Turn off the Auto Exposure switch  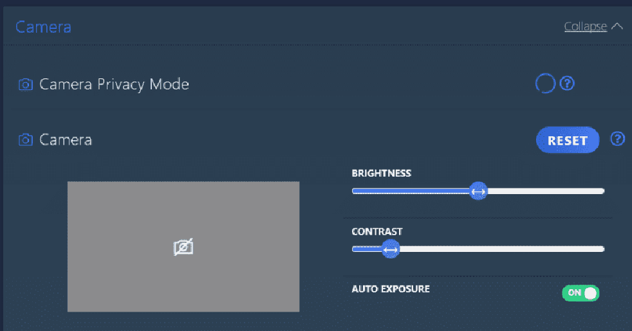pyautogui.click(x=581, y=293)
